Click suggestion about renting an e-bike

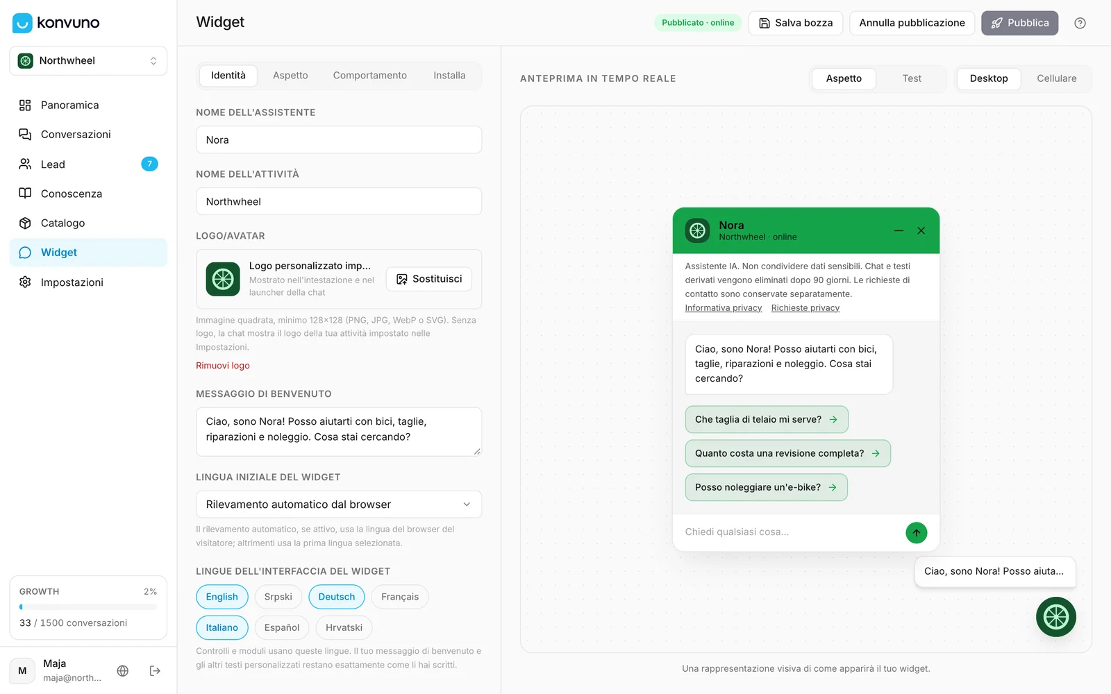click(767, 487)
